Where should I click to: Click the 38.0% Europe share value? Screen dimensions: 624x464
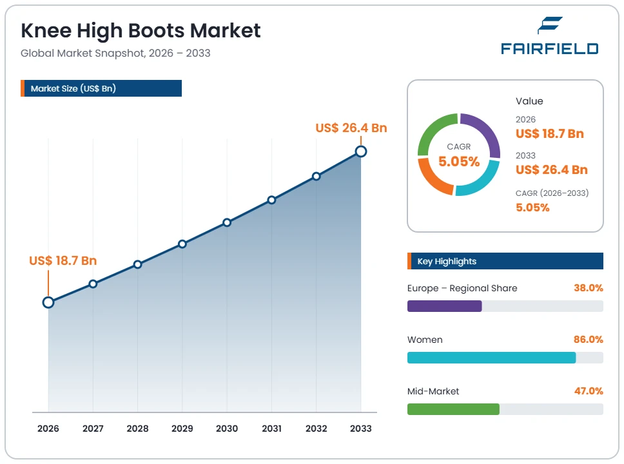pos(588,287)
